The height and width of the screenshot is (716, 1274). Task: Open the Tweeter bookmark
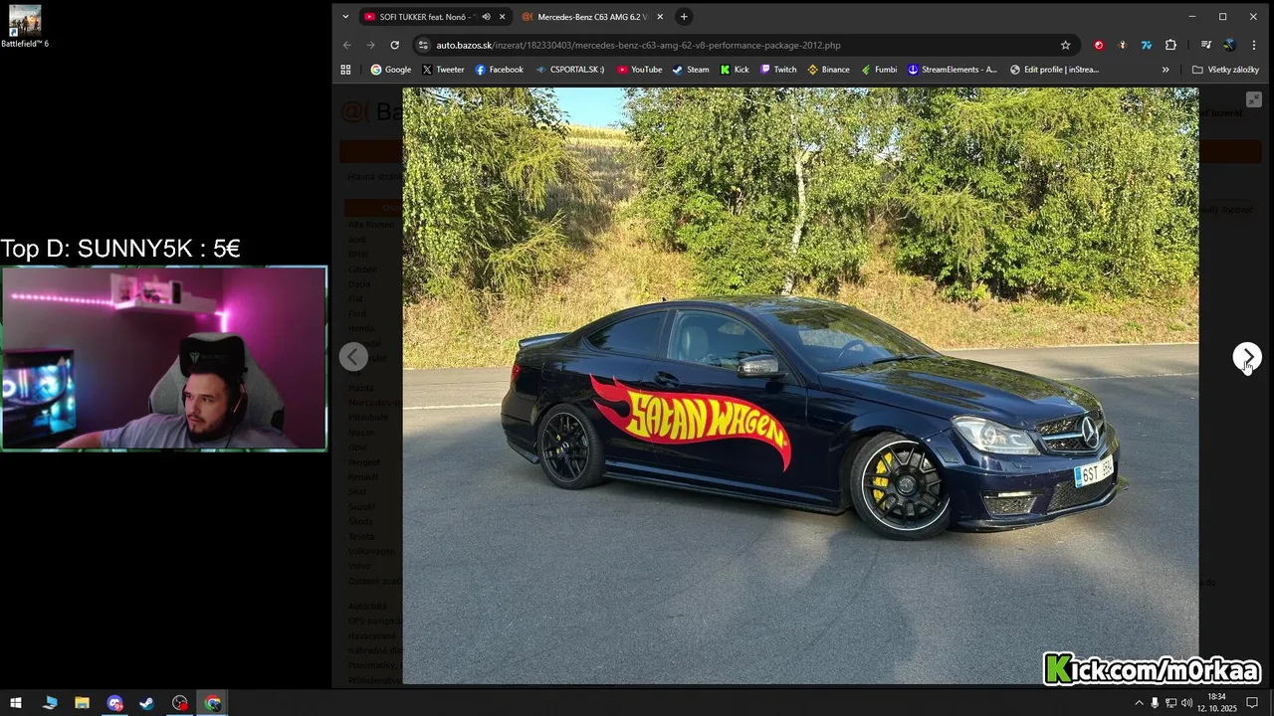[x=443, y=70]
